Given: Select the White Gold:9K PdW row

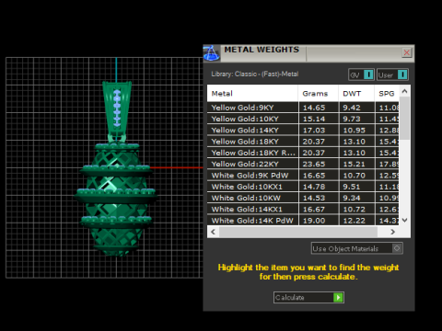Looking at the screenshot, I should (303, 176).
